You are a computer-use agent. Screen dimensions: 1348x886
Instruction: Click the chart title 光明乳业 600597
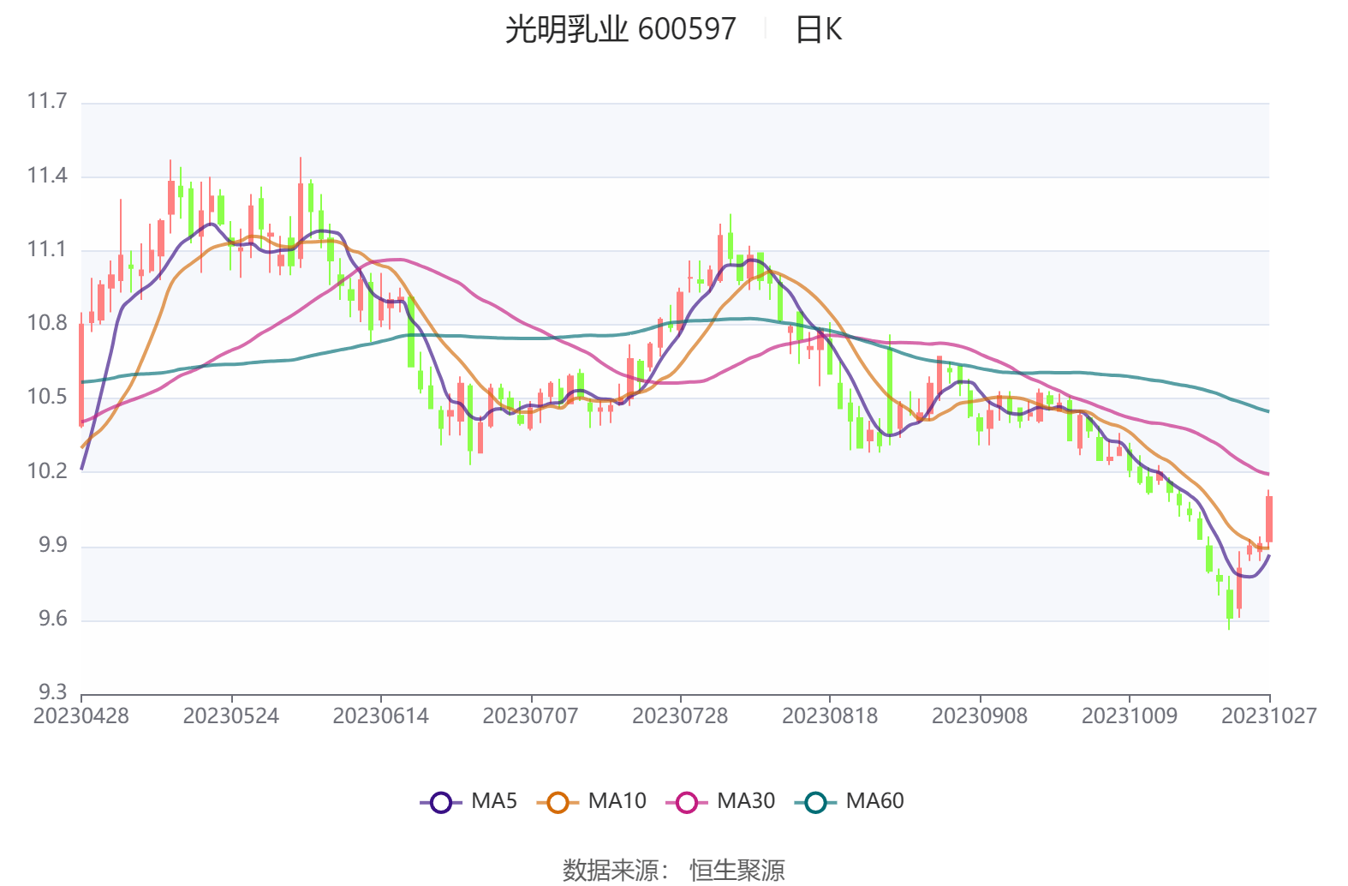(x=620, y=30)
